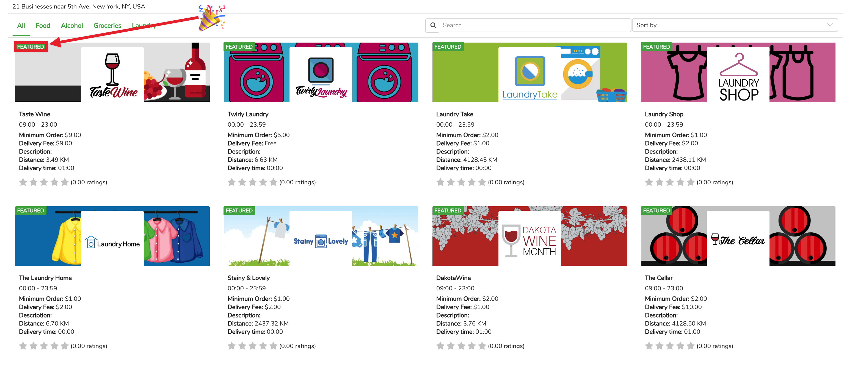Click the search magnifier icon

433,25
